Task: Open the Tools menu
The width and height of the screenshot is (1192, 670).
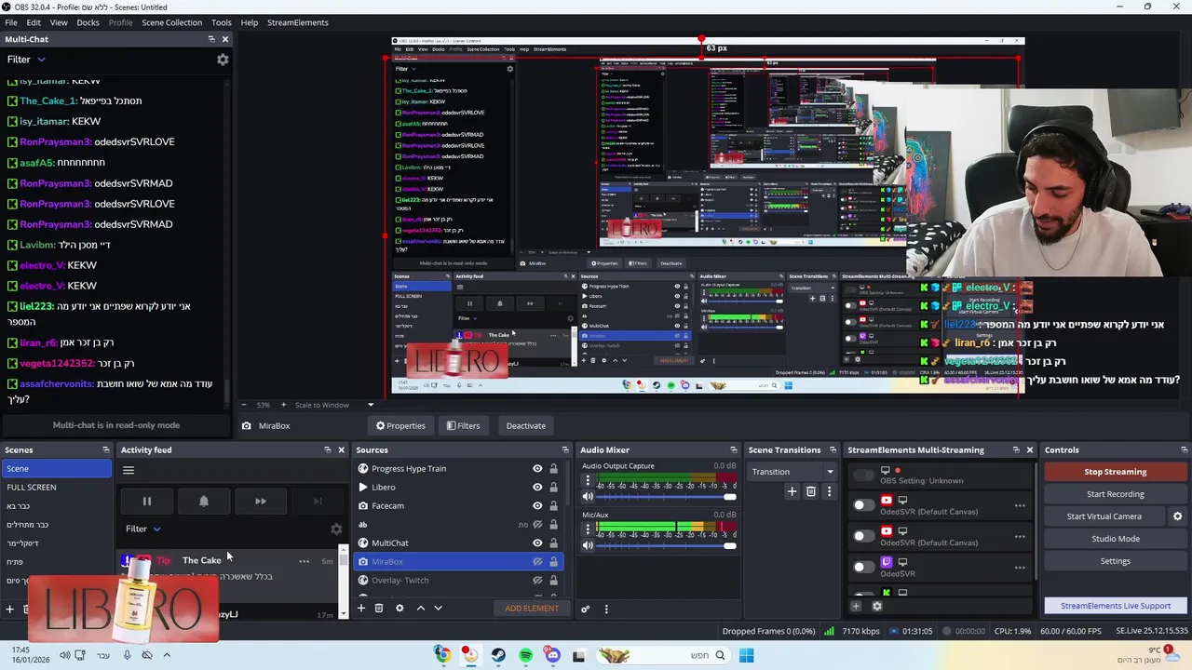Action: [222, 22]
